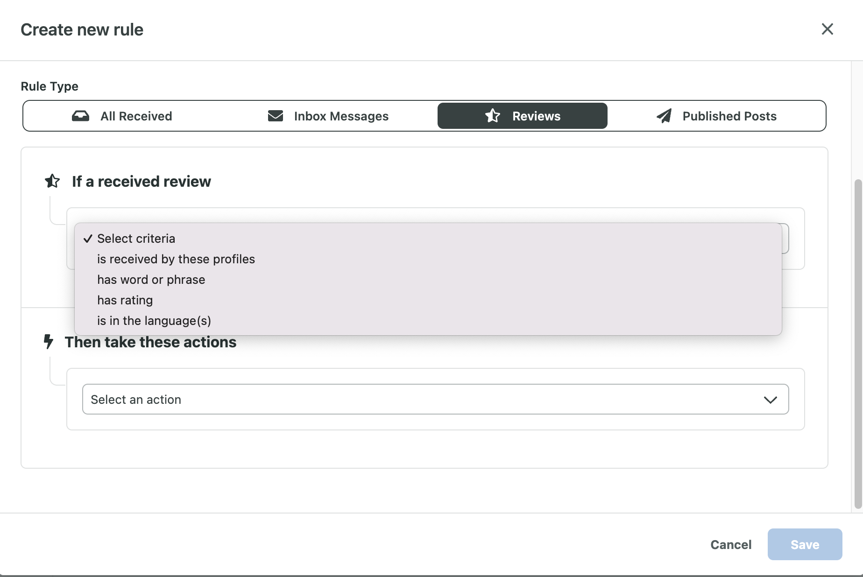863x577 pixels.
Task: Click the Cancel button
Action: [730, 544]
